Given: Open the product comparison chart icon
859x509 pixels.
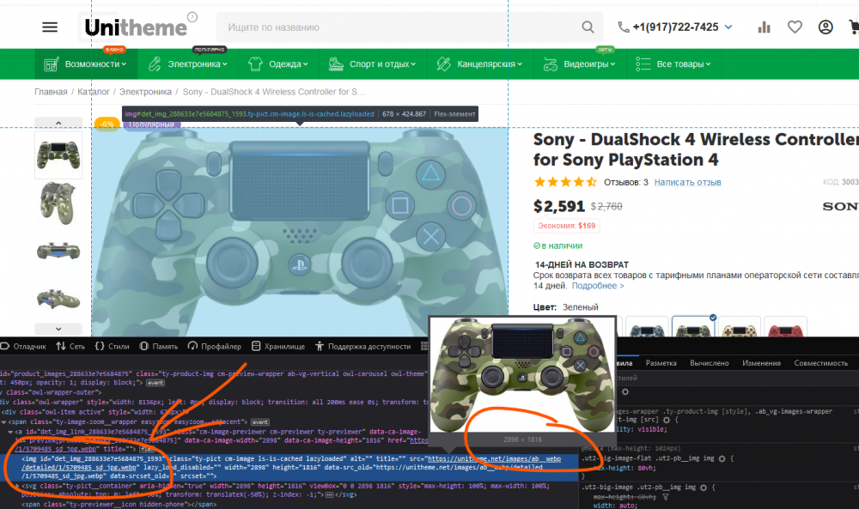Looking at the screenshot, I should [x=764, y=27].
